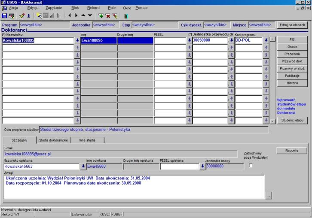Click the E-mail field kowalska108895@usos.pl
312x218 pixels.
(120, 154)
